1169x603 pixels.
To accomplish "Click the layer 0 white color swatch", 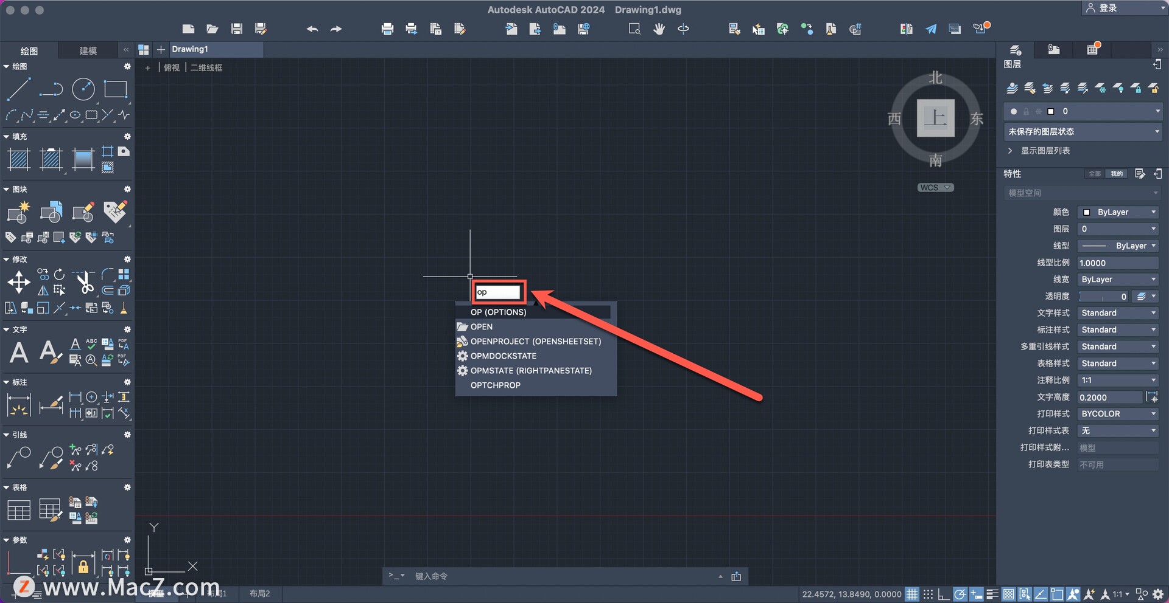I will pyautogui.click(x=1050, y=111).
